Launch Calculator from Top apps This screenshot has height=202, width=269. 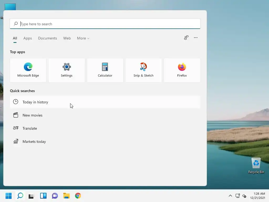click(105, 70)
